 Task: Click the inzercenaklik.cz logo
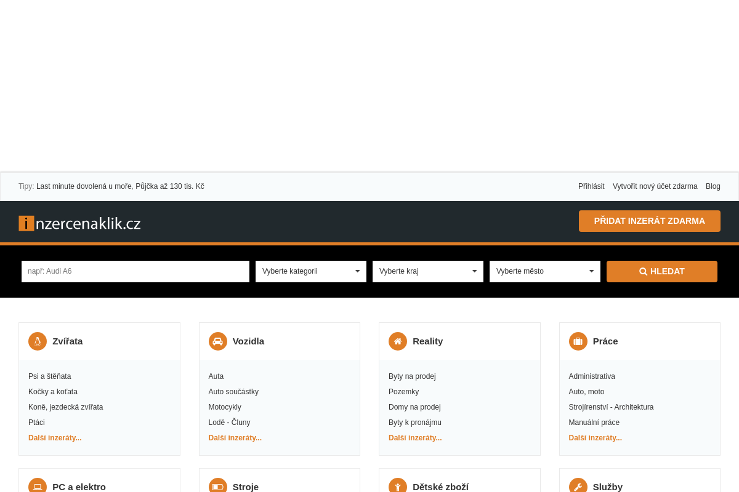(x=79, y=223)
